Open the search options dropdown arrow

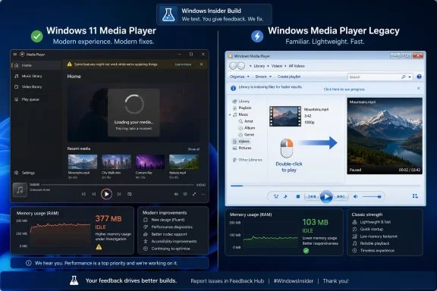point(410,77)
